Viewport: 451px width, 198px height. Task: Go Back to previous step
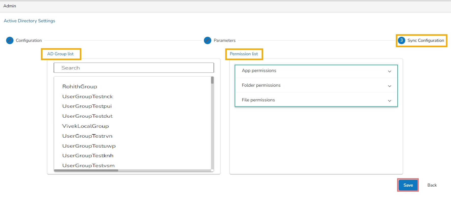click(432, 185)
